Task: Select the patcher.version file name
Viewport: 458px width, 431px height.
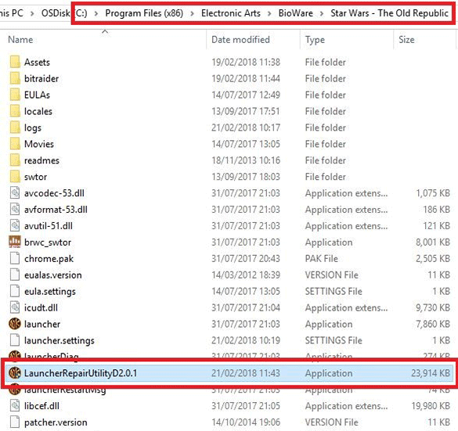Action: coord(56,422)
